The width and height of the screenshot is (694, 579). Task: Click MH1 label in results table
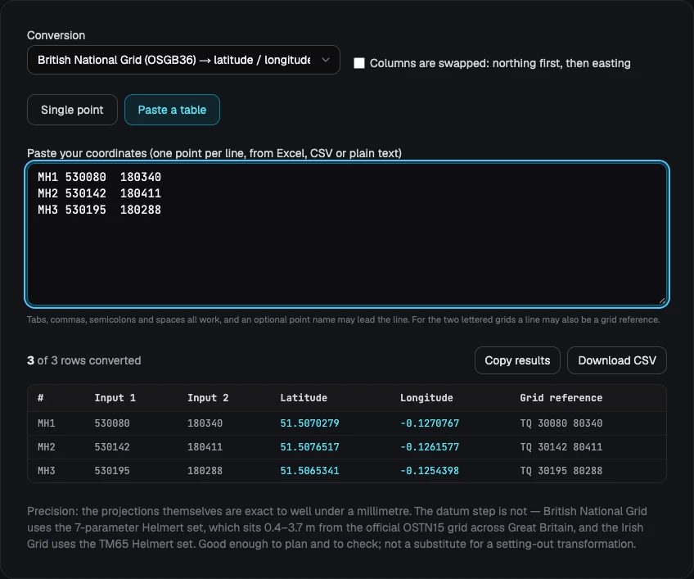point(47,423)
